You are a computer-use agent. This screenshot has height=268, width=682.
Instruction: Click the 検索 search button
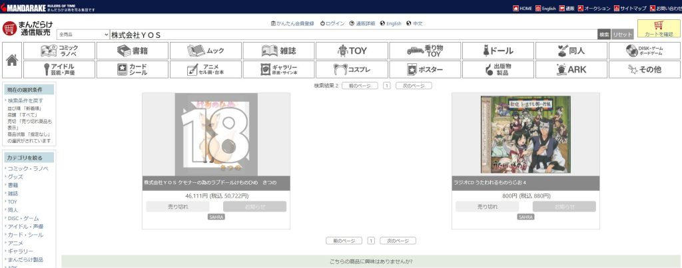coord(604,35)
